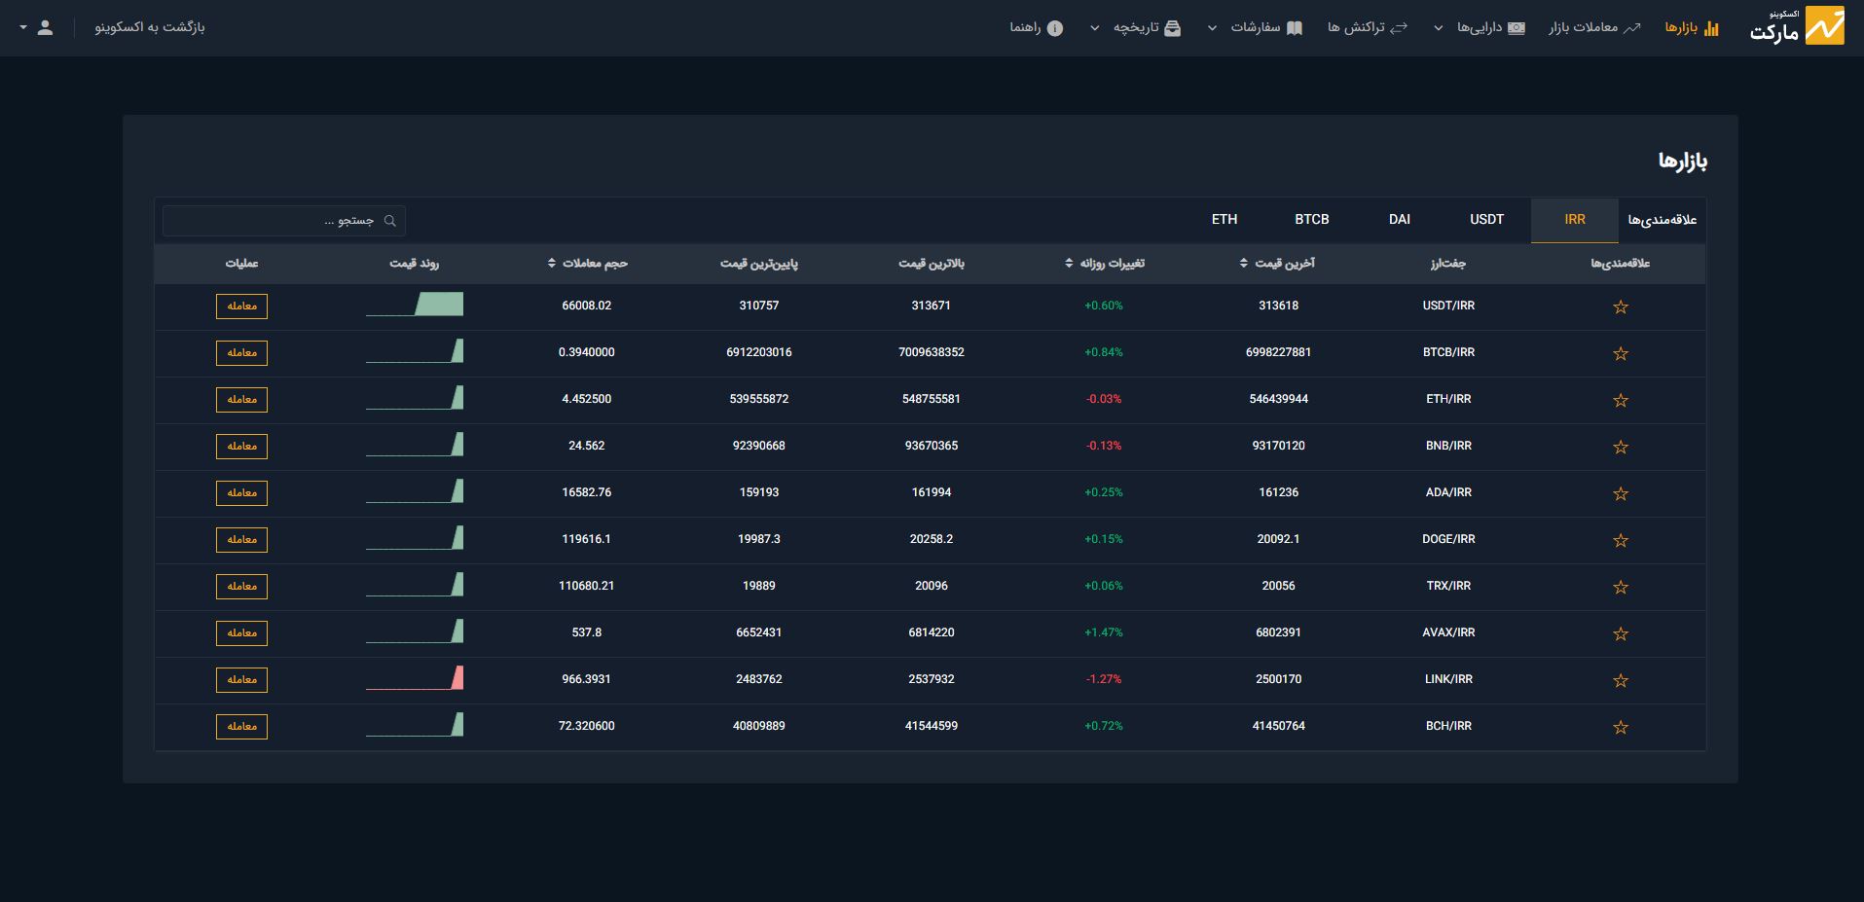Star the LINK/IRR market
Screen dimensions: 1864x902
pyautogui.click(x=1621, y=680)
